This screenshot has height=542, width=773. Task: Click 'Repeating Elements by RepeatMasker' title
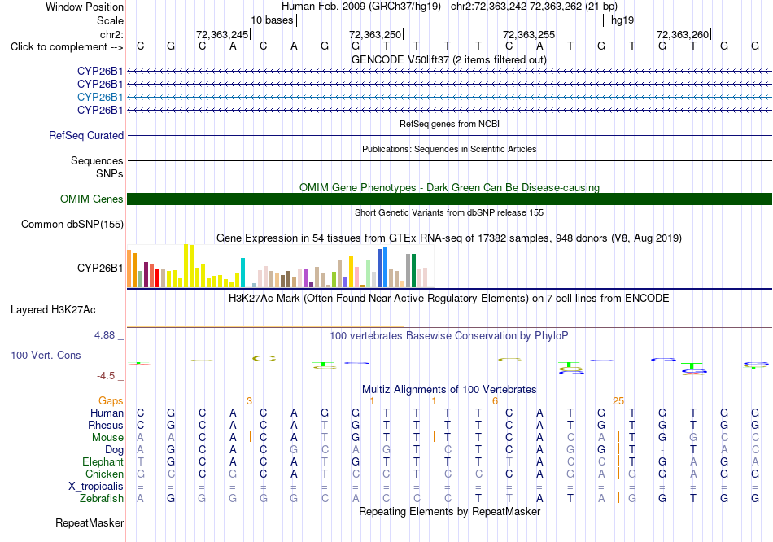(449, 511)
